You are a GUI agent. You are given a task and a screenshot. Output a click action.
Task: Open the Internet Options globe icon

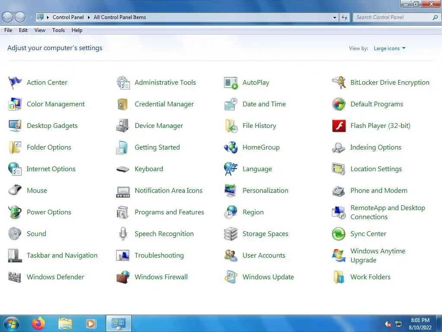[15, 169]
